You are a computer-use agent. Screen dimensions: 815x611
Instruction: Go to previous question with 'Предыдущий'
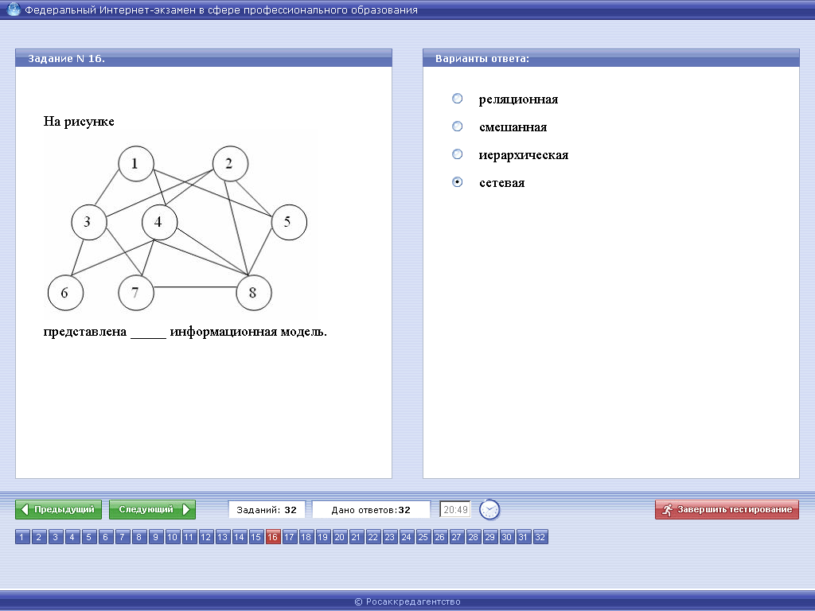coord(59,509)
